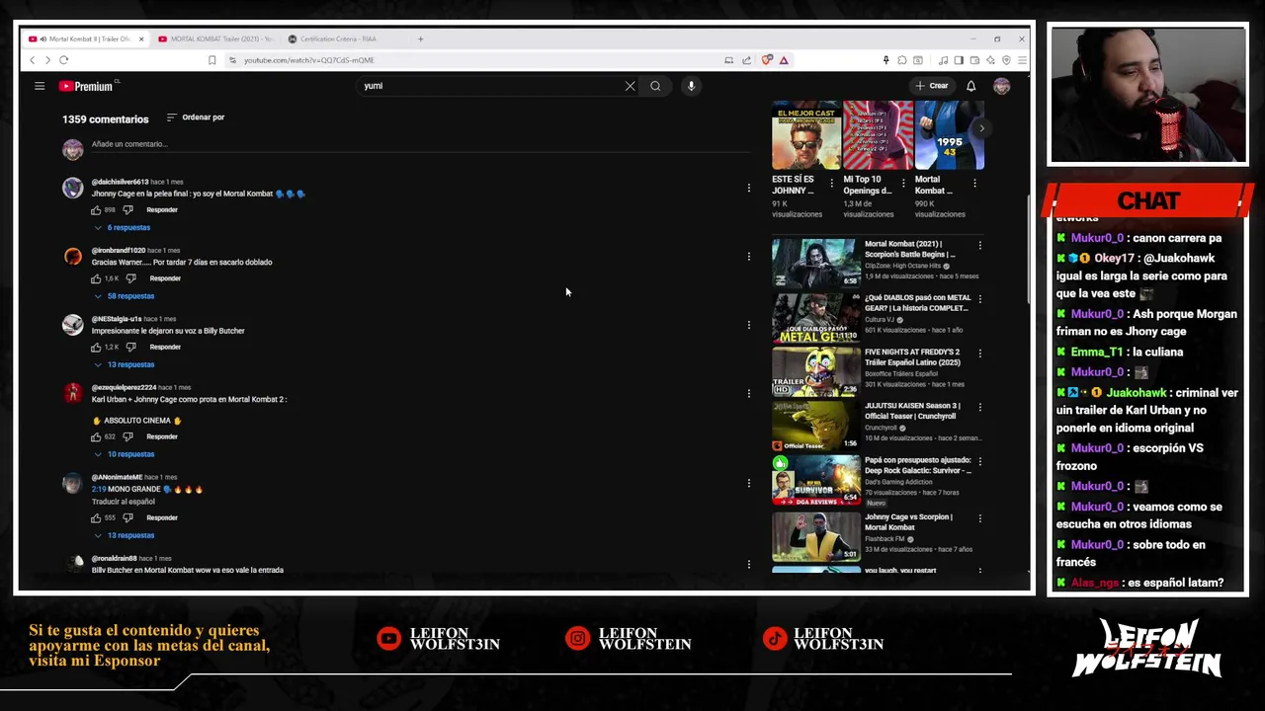Open a new browser tab
Image resolution: width=1265 pixels, height=711 pixels.
420,39
